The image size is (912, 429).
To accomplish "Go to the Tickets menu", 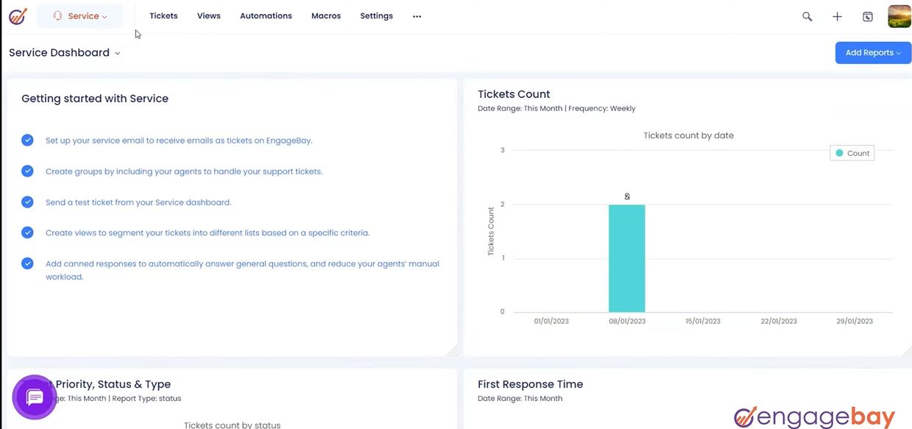I will coord(163,16).
